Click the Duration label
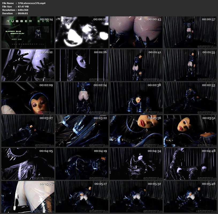This screenshot has width=218, height=214. (7, 13)
